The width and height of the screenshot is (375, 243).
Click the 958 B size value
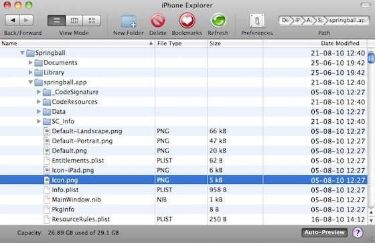[218, 189]
